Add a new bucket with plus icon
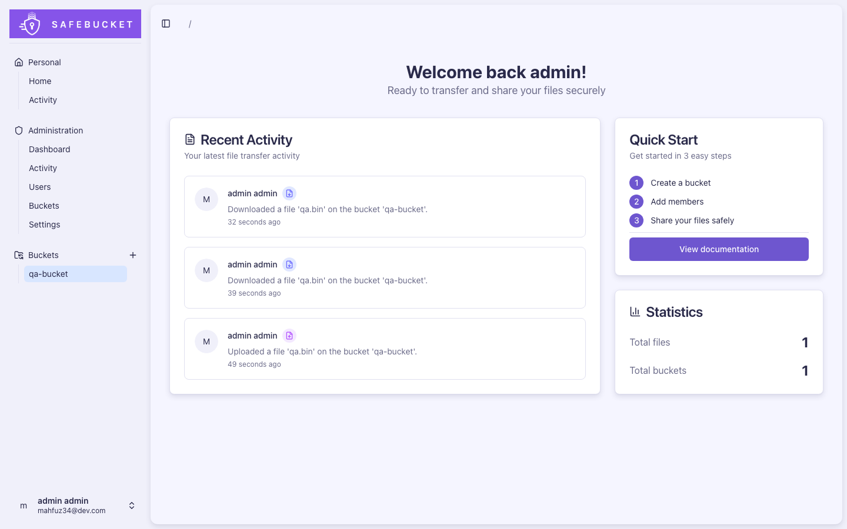 (x=133, y=255)
